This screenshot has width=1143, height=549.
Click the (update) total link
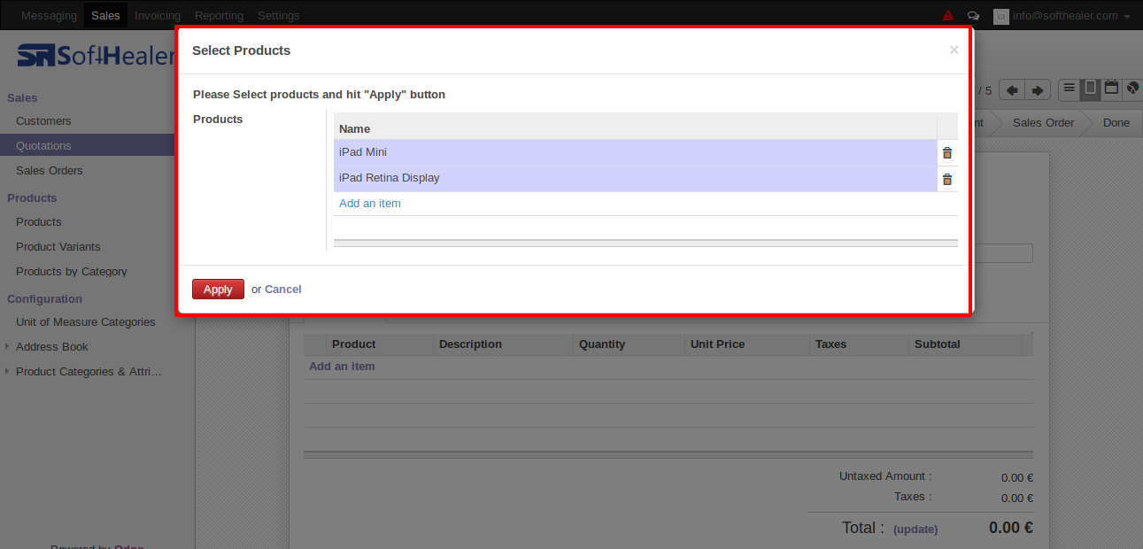coord(915,530)
